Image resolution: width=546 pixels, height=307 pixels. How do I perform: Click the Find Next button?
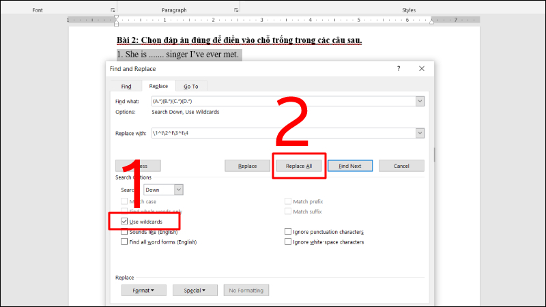point(350,166)
